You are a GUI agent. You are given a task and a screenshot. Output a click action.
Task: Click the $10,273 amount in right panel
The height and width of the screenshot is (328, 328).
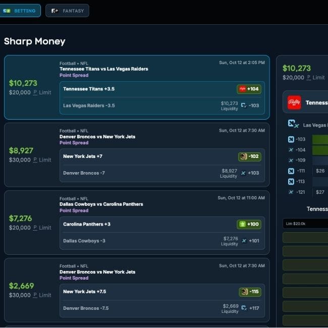click(x=297, y=68)
